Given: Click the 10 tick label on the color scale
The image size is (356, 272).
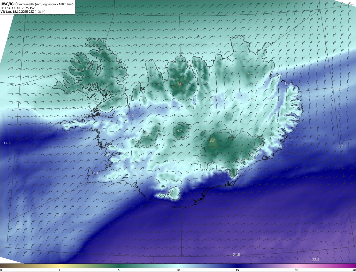Looking at the screenshot, I should tap(178, 270).
